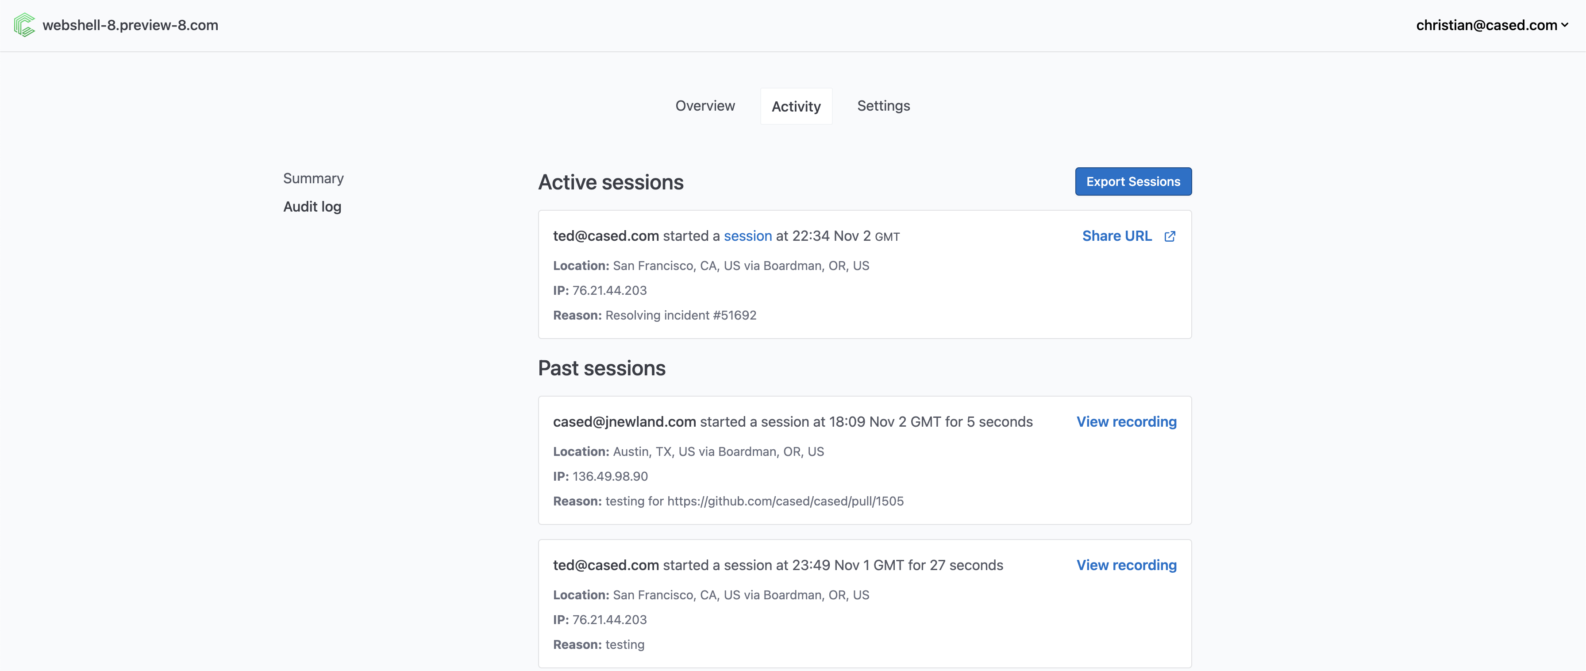Open the Settings tab
Viewport: 1586px width, 671px height.
coord(883,106)
